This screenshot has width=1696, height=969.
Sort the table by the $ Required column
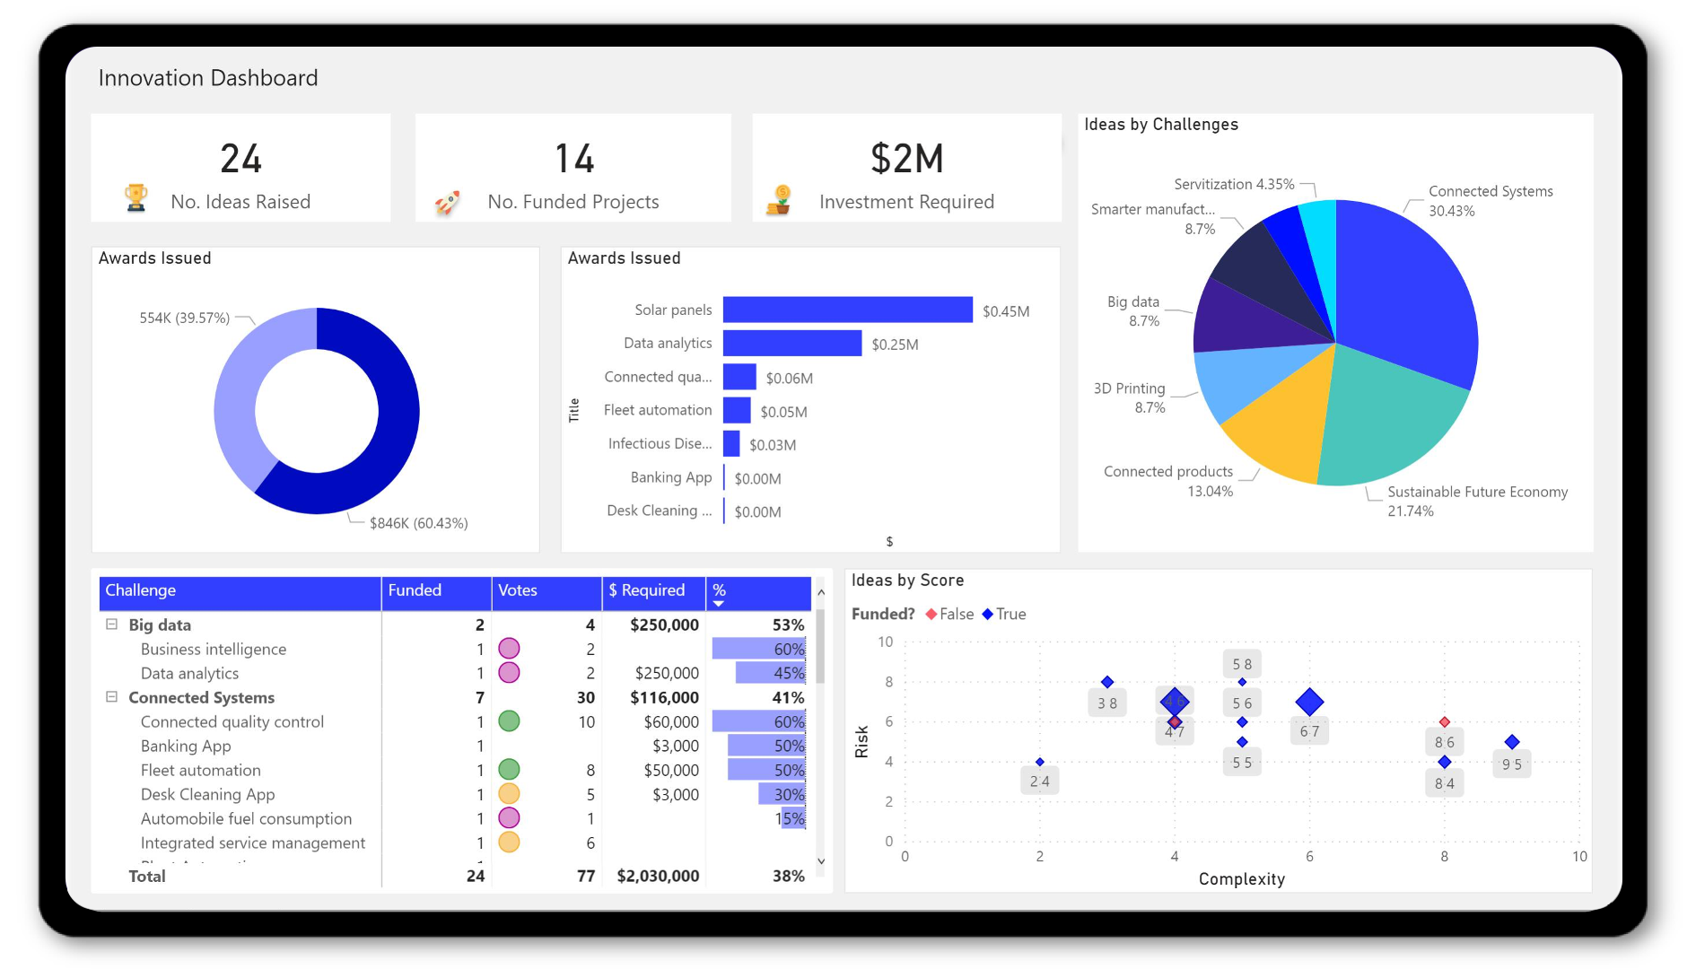coord(646,591)
